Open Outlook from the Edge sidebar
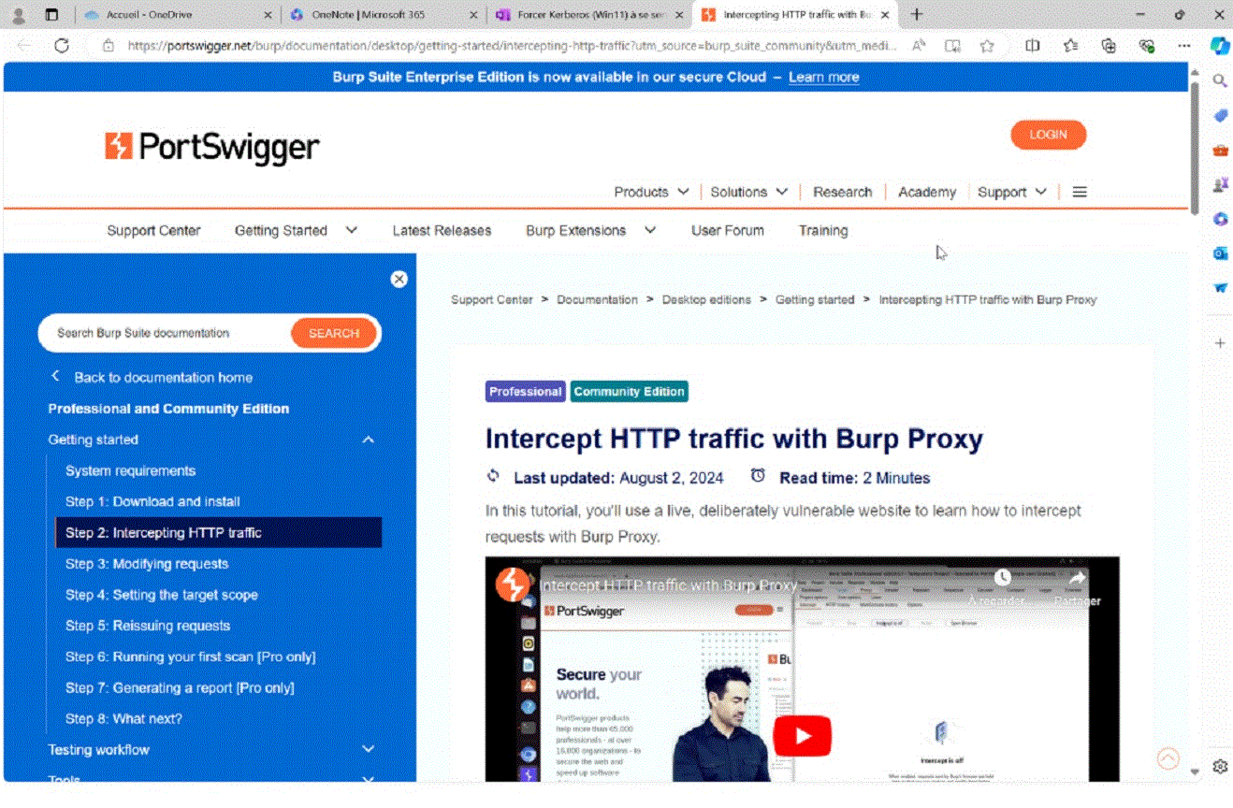Image resolution: width=1233 pixels, height=808 pixels. point(1220,253)
